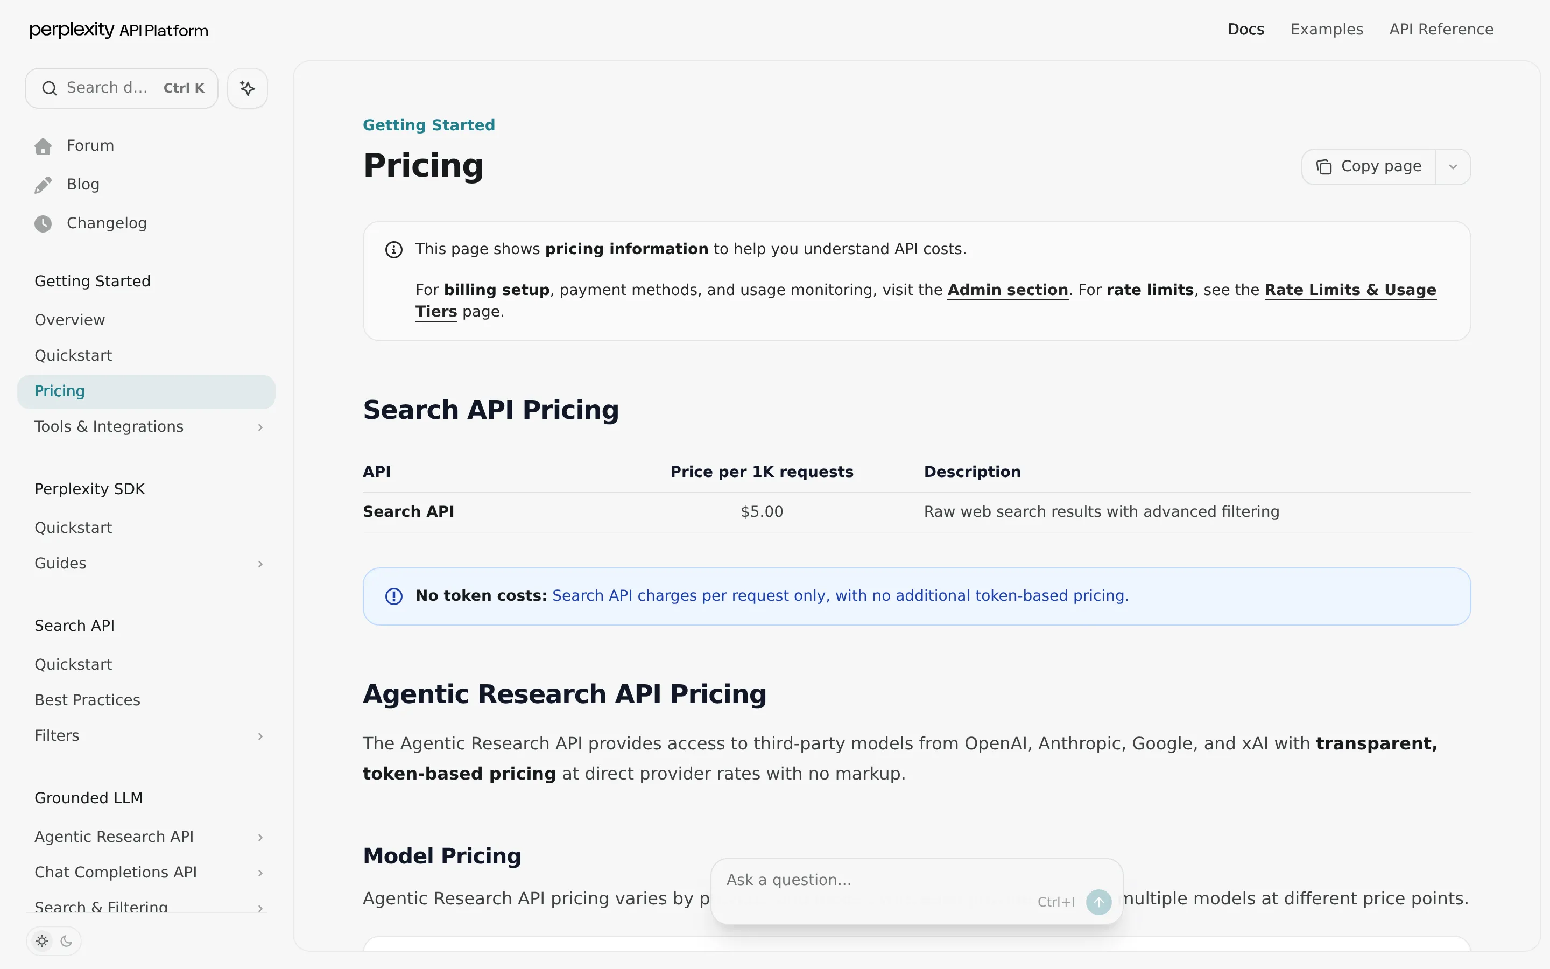This screenshot has height=969, width=1550.
Task: Open Copy page dropdown arrow
Action: pyautogui.click(x=1453, y=167)
